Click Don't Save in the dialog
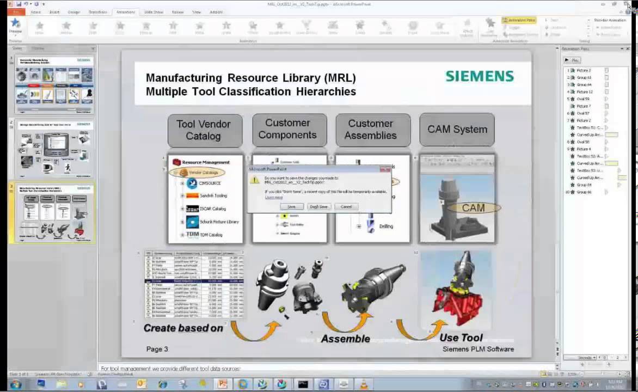The width and height of the screenshot is (638, 392). [318, 207]
